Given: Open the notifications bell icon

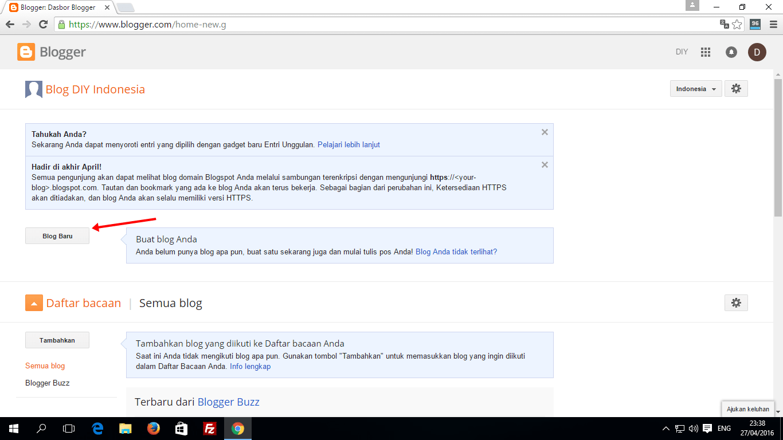Looking at the screenshot, I should pos(731,52).
